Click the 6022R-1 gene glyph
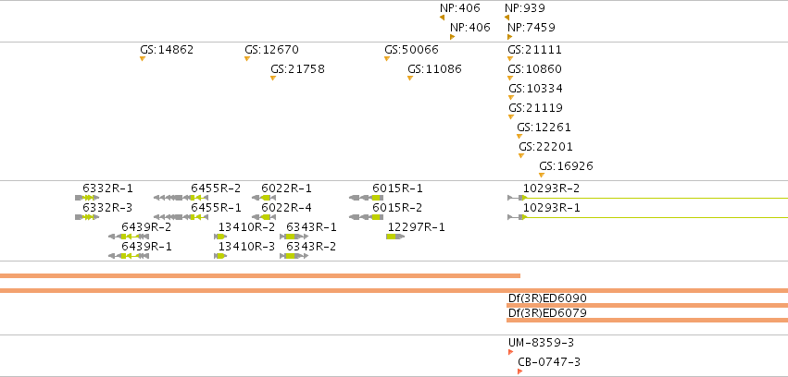Viewport: 788px width, 377px height. tap(264, 198)
